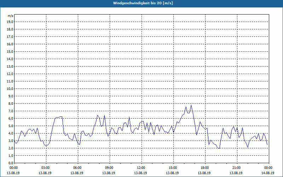Click the 8,0 y-axis label
This screenshot has height=177, width=283.
coord(11,103)
